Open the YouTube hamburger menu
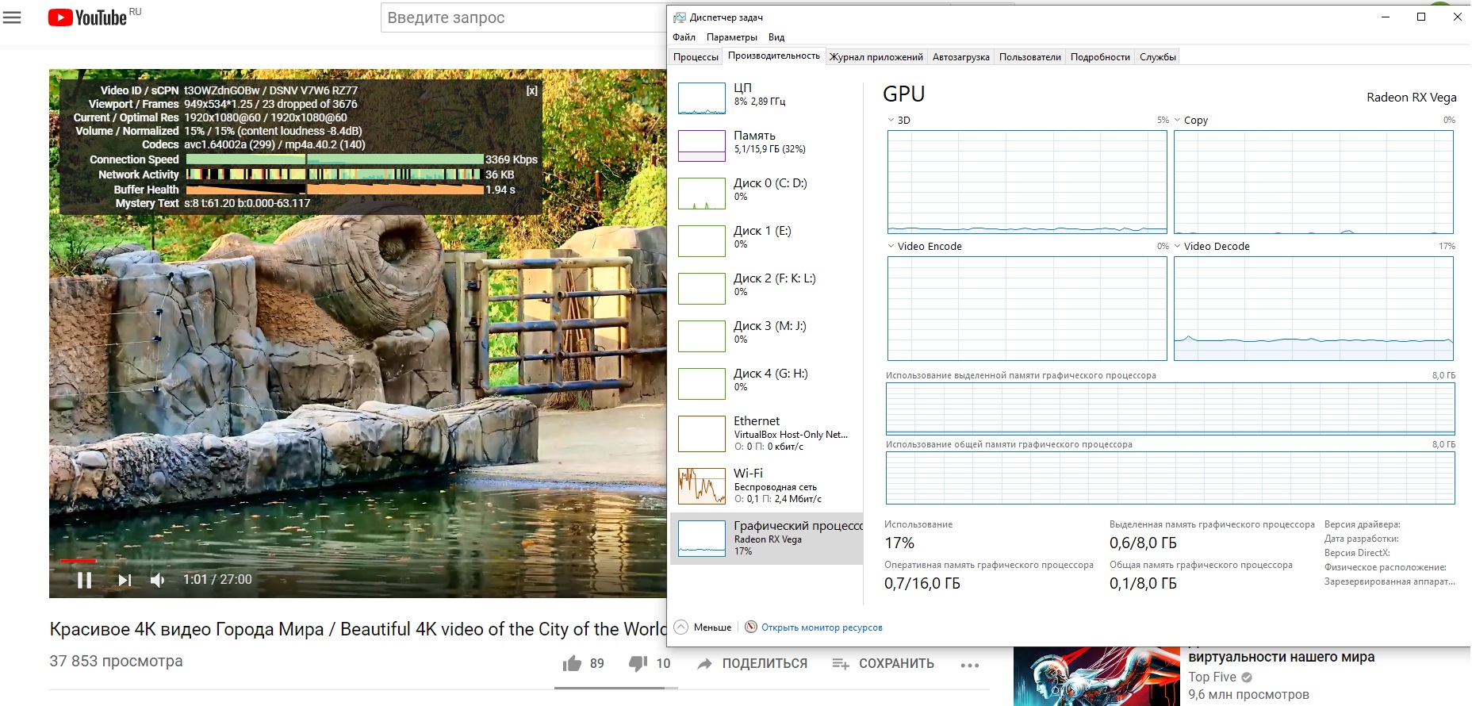The width and height of the screenshot is (1472, 706). (12, 17)
